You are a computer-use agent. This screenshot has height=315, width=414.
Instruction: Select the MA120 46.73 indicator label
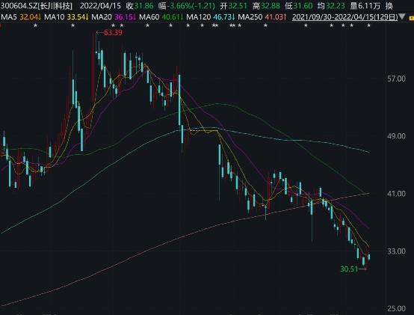[x=211, y=17]
